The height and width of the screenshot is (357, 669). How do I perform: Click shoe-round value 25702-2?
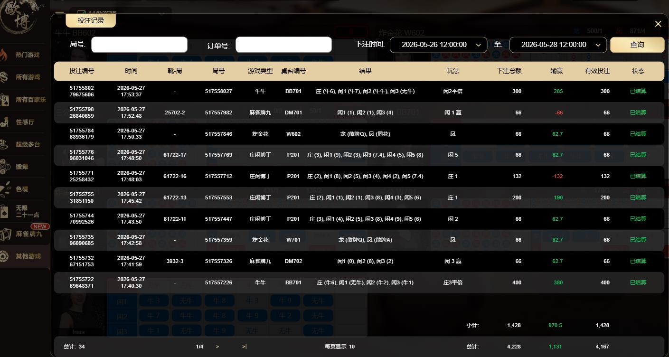[x=175, y=113]
